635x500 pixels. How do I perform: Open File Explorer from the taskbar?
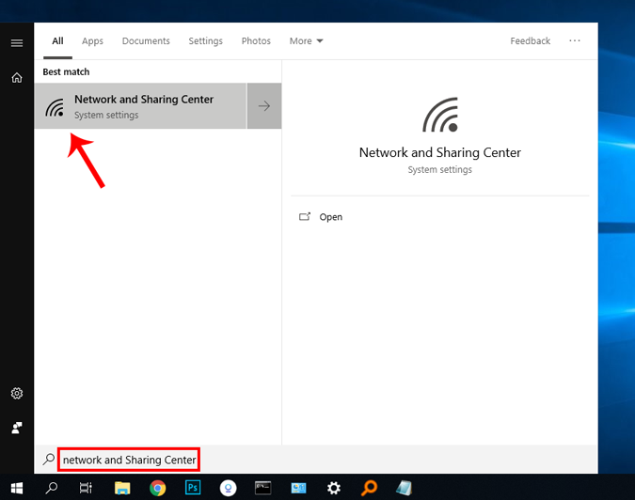coord(122,488)
